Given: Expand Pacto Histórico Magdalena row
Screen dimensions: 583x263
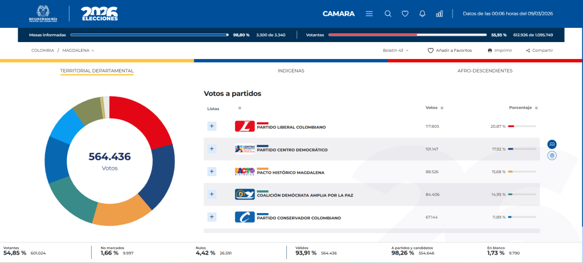Looking at the screenshot, I should 212,171.
